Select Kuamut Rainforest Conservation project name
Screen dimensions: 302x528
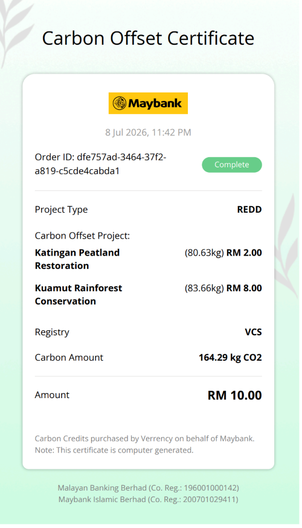tap(79, 294)
